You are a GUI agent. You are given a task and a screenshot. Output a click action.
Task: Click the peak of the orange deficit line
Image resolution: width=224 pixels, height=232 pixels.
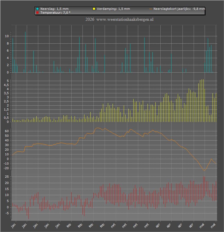[98, 128]
